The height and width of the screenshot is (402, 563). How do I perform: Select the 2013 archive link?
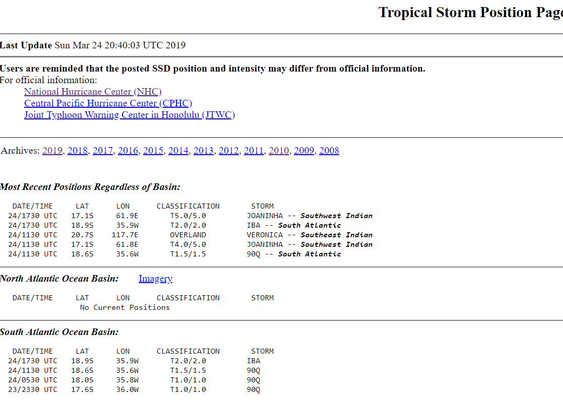[x=204, y=151]
